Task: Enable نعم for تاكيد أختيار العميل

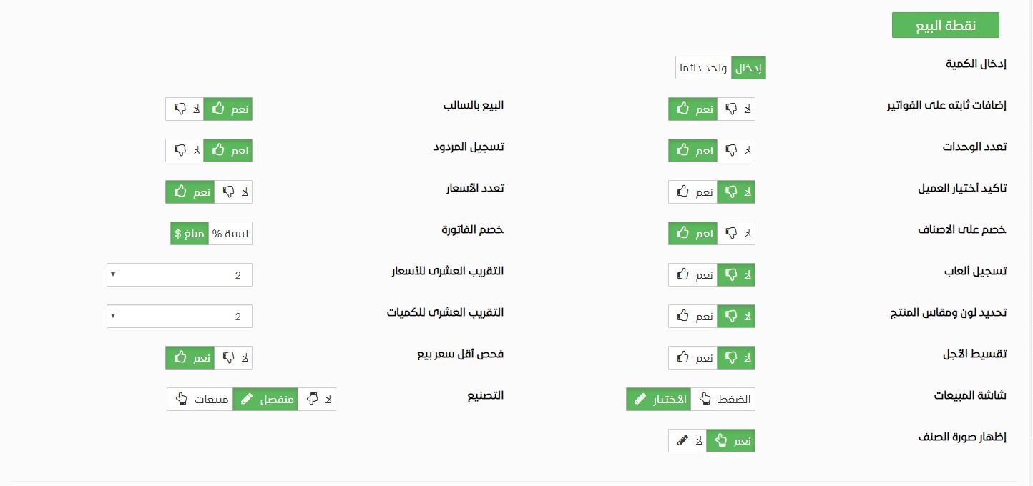Action: point(693,192)
